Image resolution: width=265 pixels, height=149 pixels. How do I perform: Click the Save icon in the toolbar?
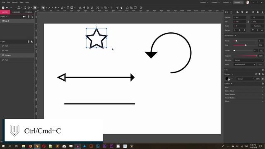(3, 7)
